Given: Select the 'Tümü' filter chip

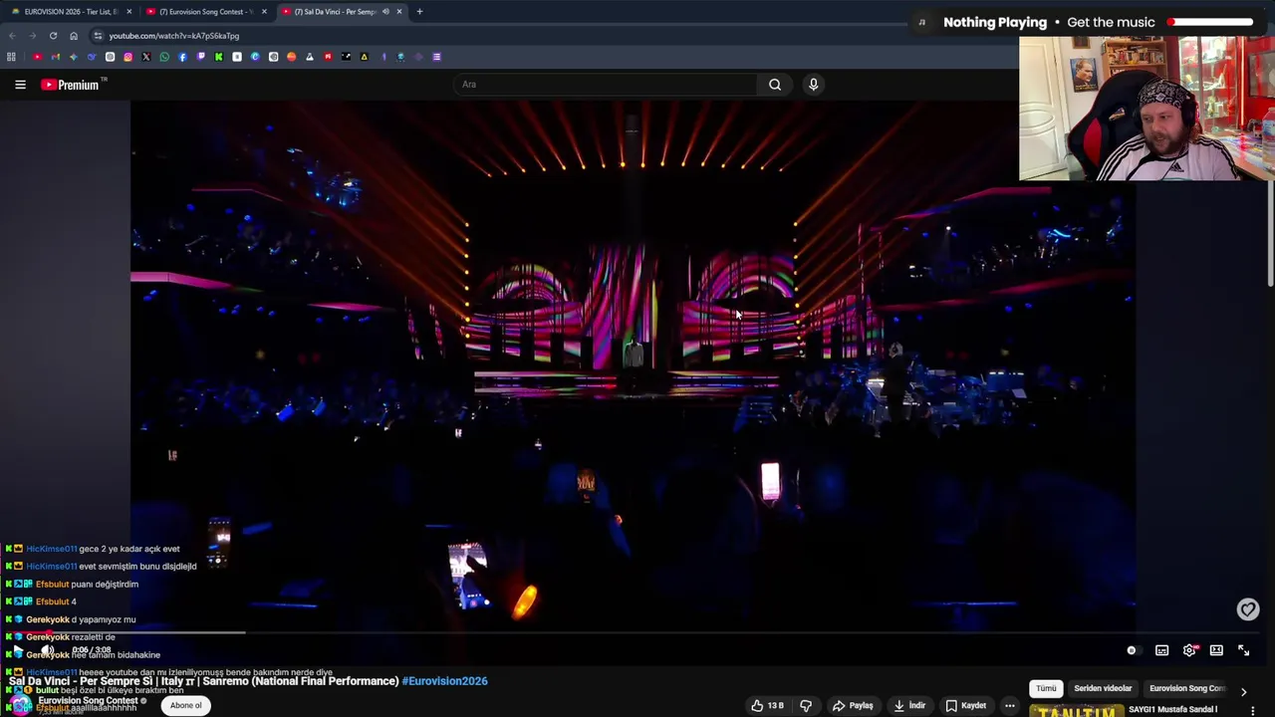Looking at the screenshot, I should point(1046,688).
